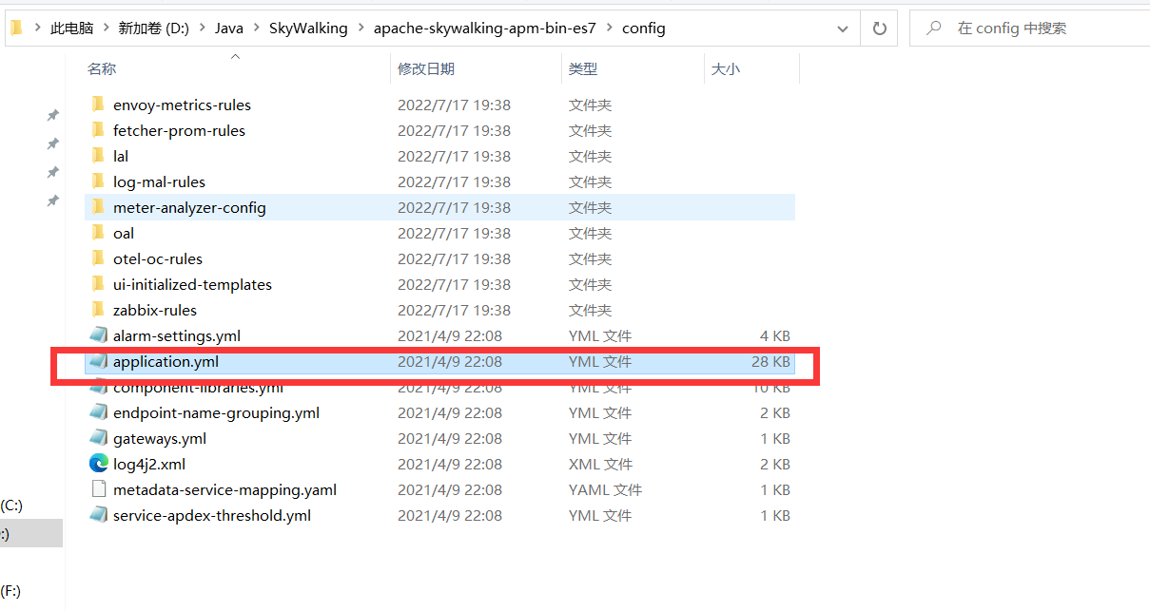Select the service-apdex-threshold.yml file

click(x=211, y=516)
